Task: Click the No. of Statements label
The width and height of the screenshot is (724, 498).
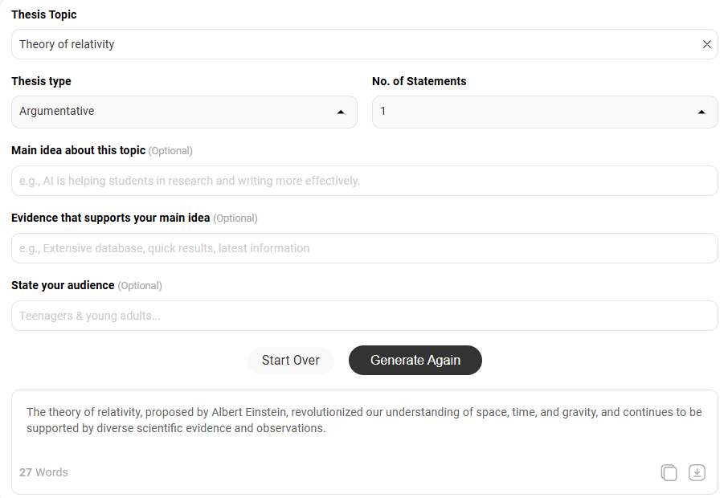Action: coord(419,81)
